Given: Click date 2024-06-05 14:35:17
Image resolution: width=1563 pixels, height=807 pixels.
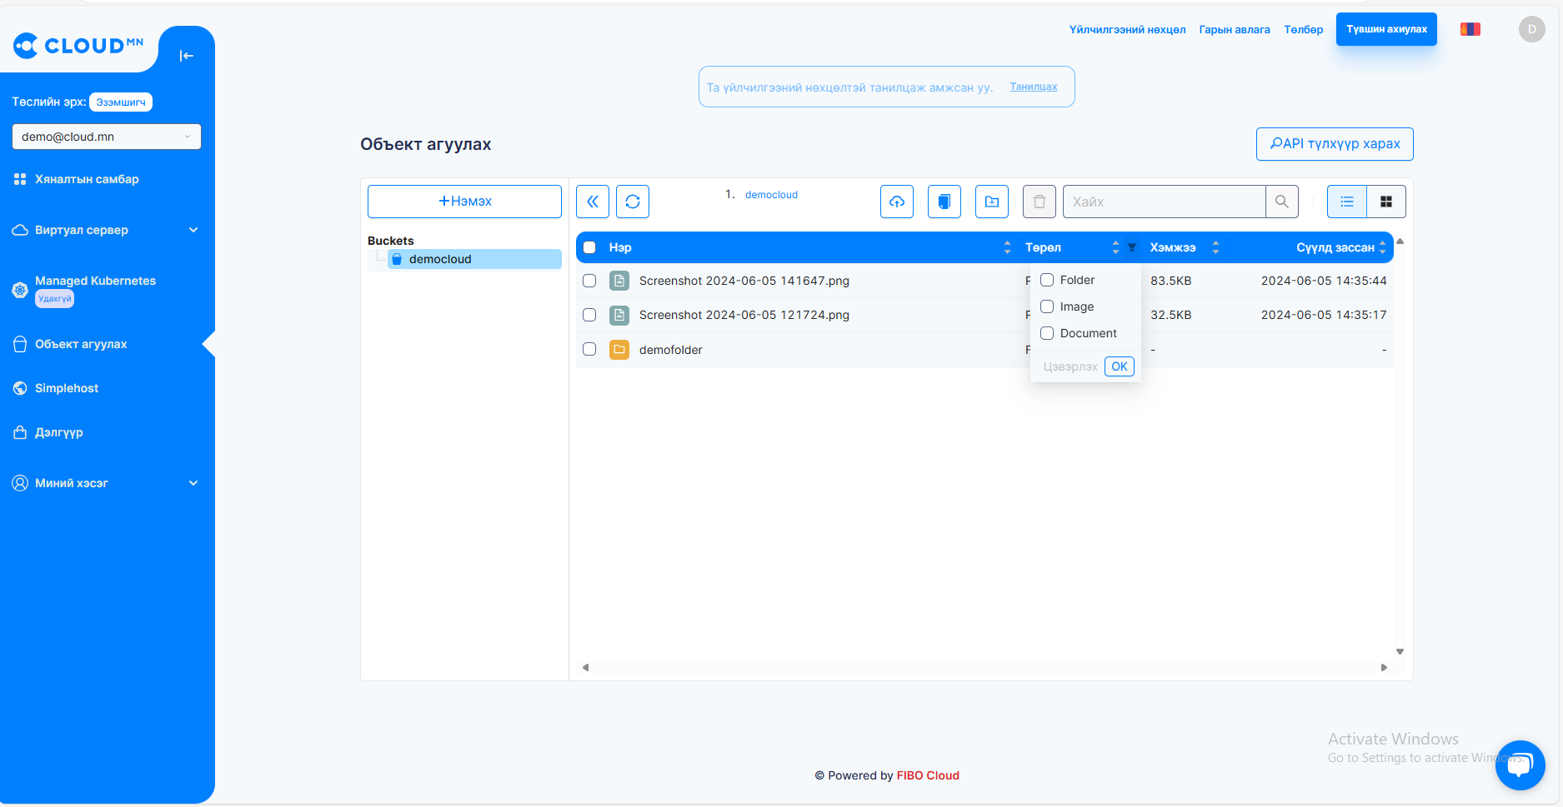Looking at the screenshot, I should pyautogui.click(x=1324, y=315).
